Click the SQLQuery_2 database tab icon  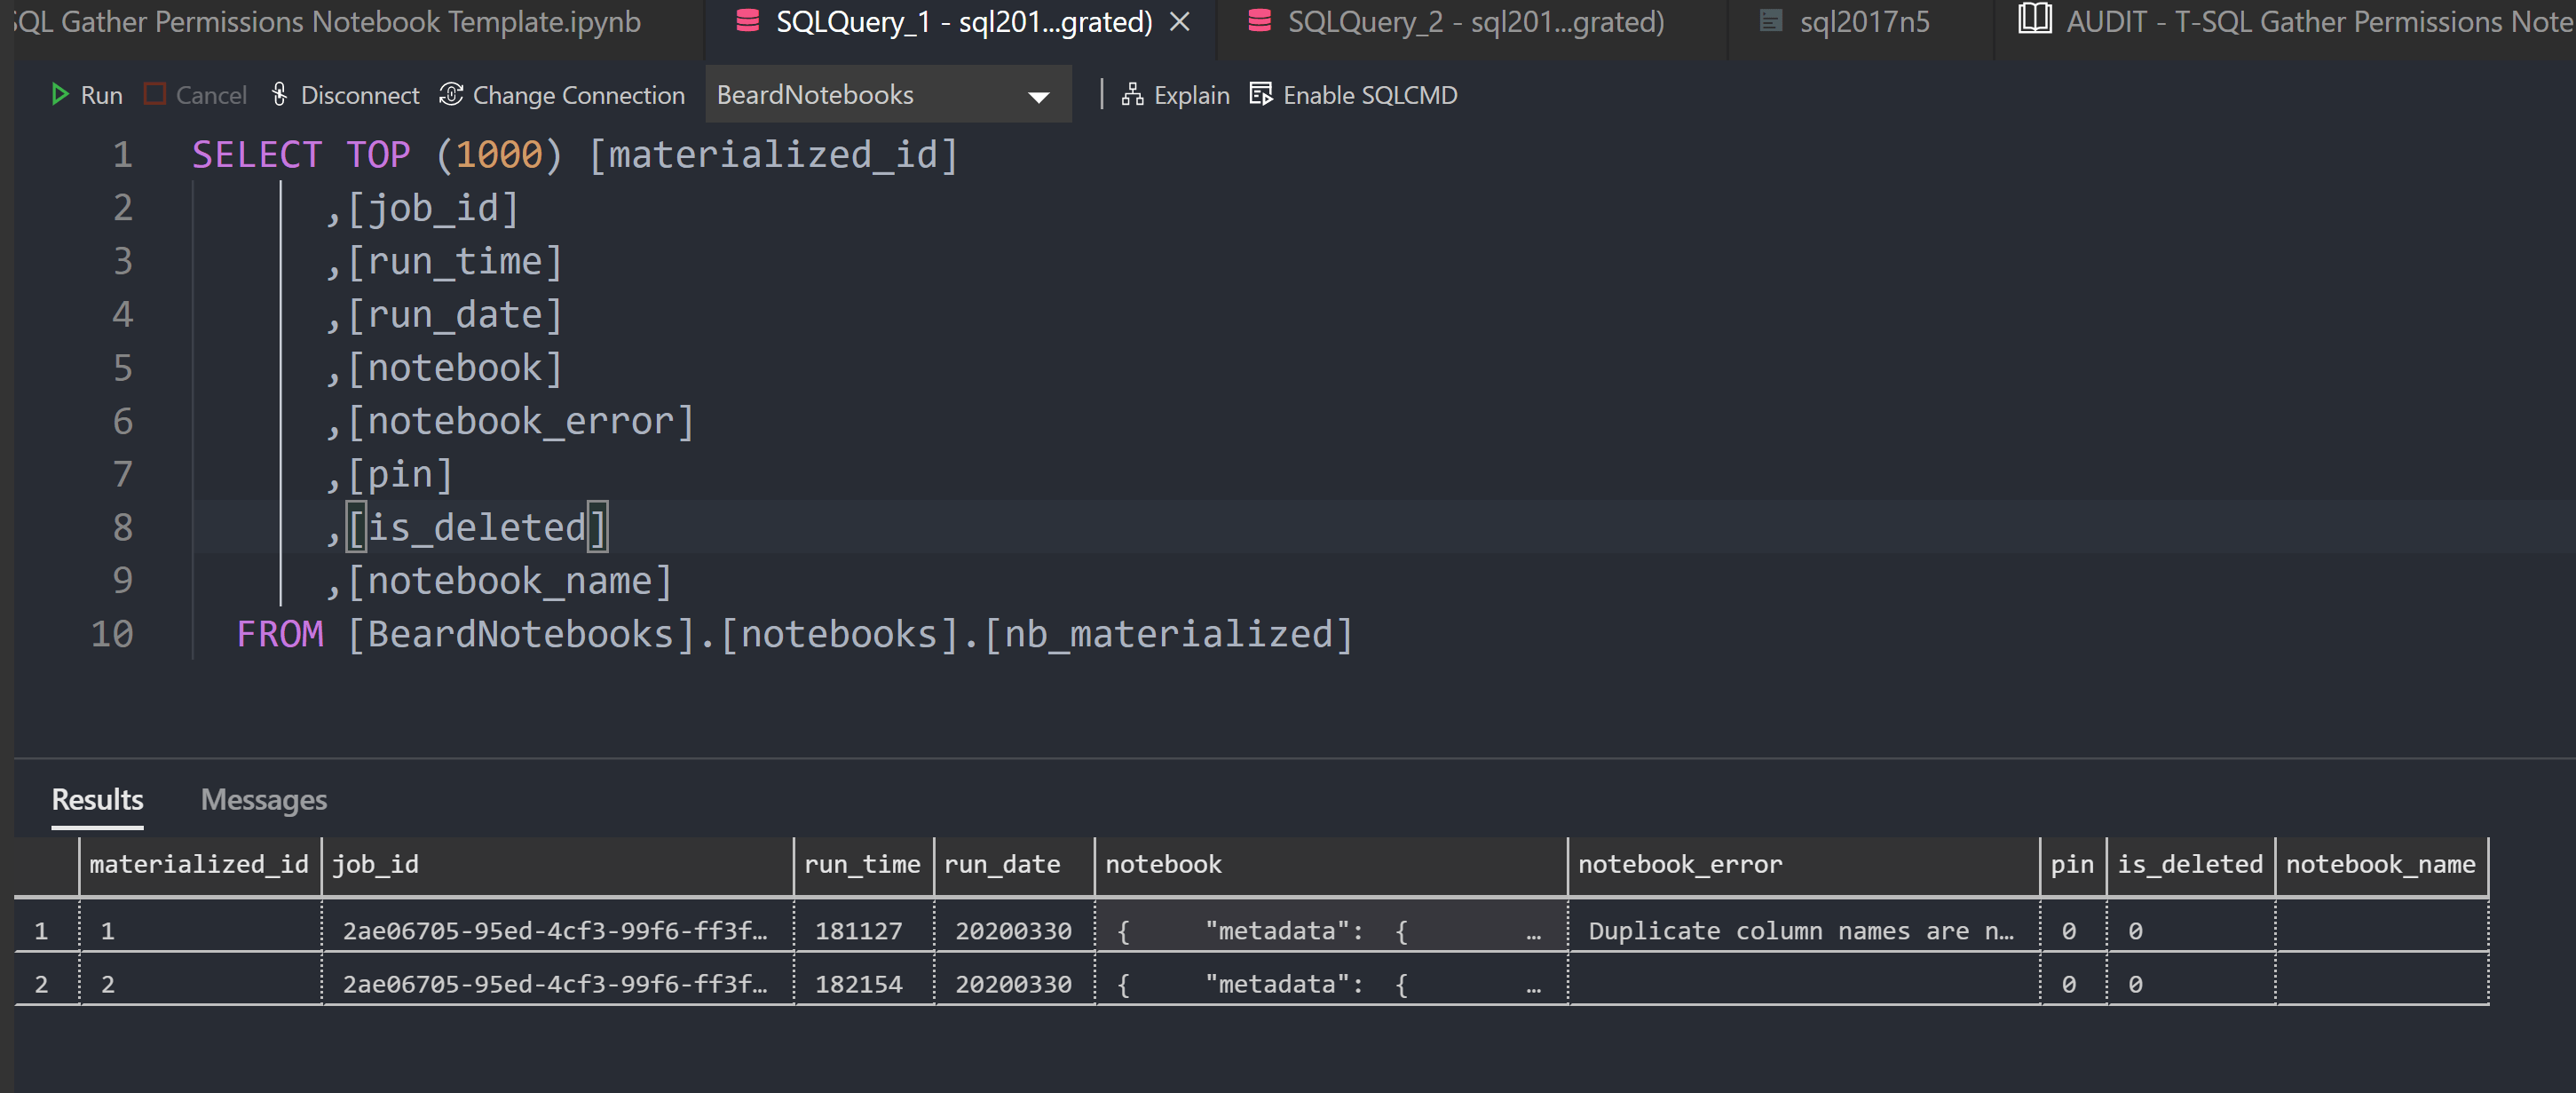(x=1260, y=21)
